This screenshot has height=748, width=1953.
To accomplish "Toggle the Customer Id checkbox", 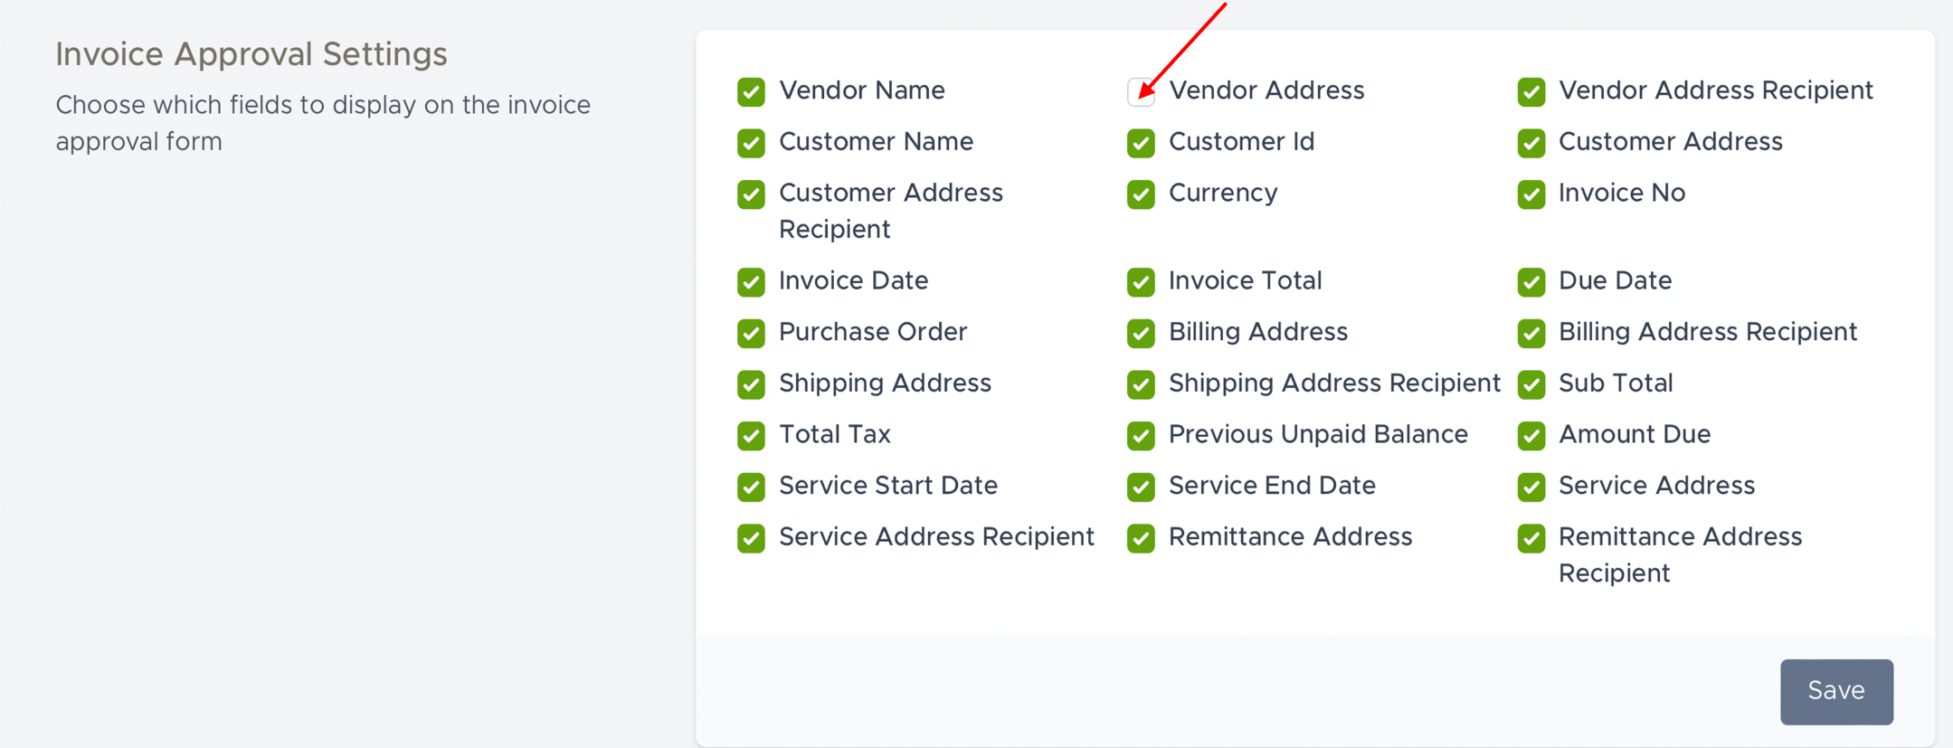I will pos(1141,143).
